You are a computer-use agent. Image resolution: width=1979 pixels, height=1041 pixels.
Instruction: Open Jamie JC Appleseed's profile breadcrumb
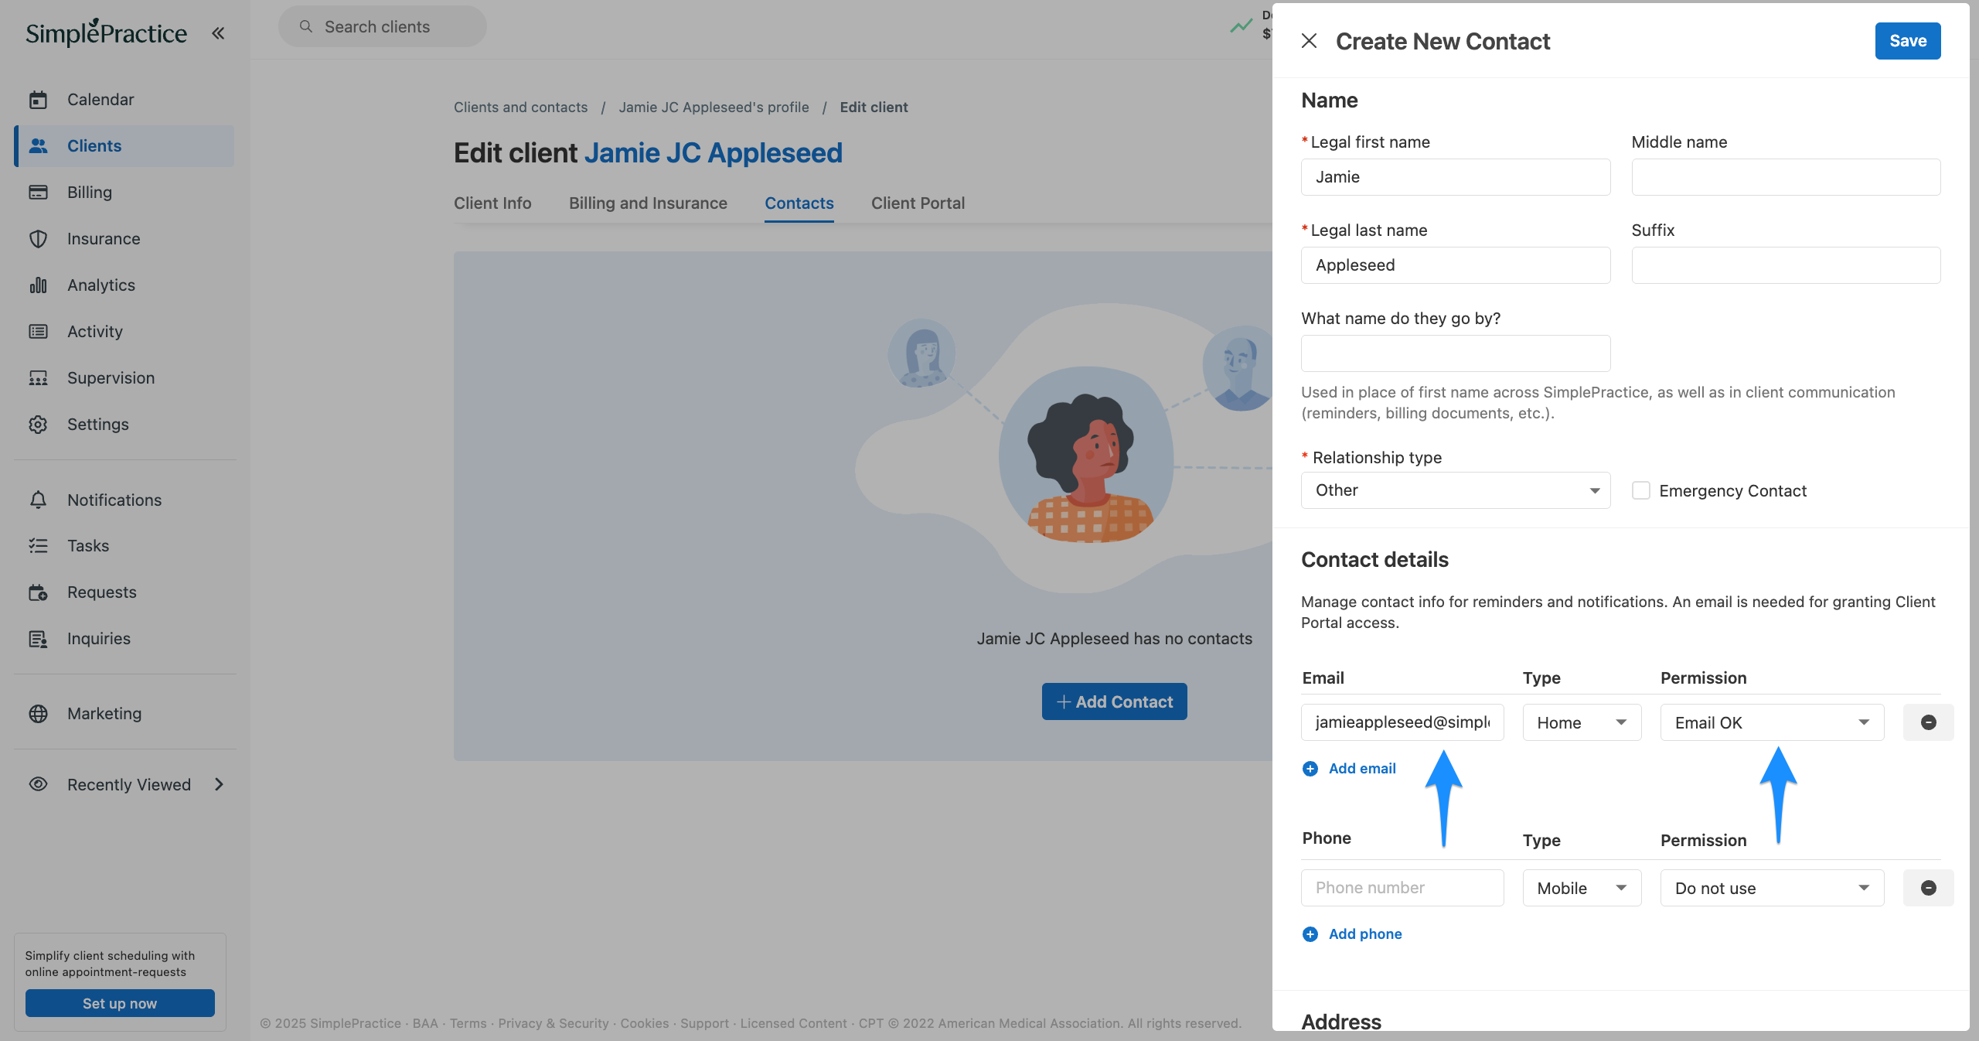(714, 107)
